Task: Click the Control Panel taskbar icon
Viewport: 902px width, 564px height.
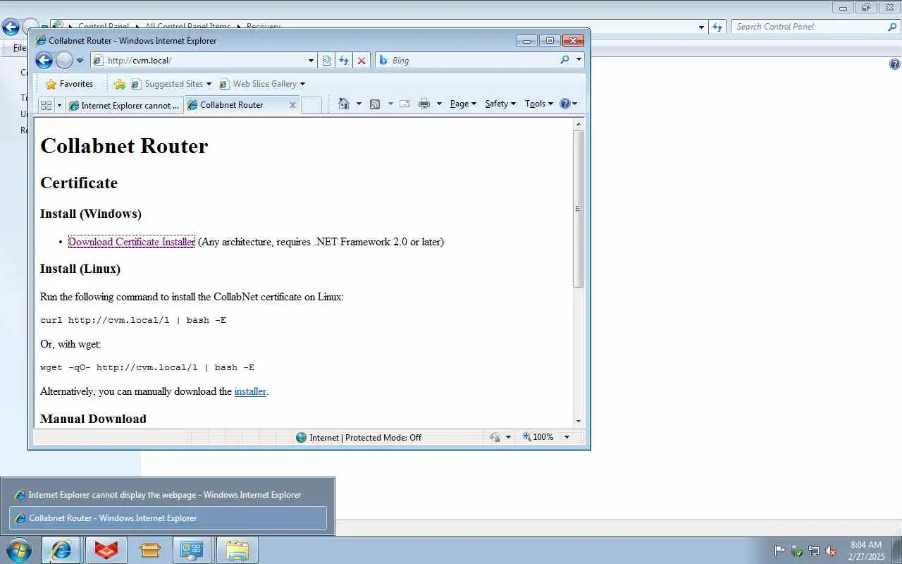Action: pos(192,550)
